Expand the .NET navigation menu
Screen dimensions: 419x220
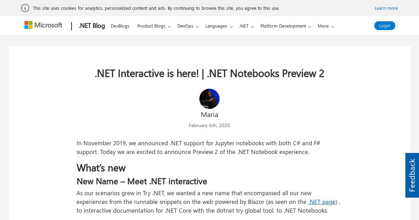pyautogui.click(x=247, y=26)
